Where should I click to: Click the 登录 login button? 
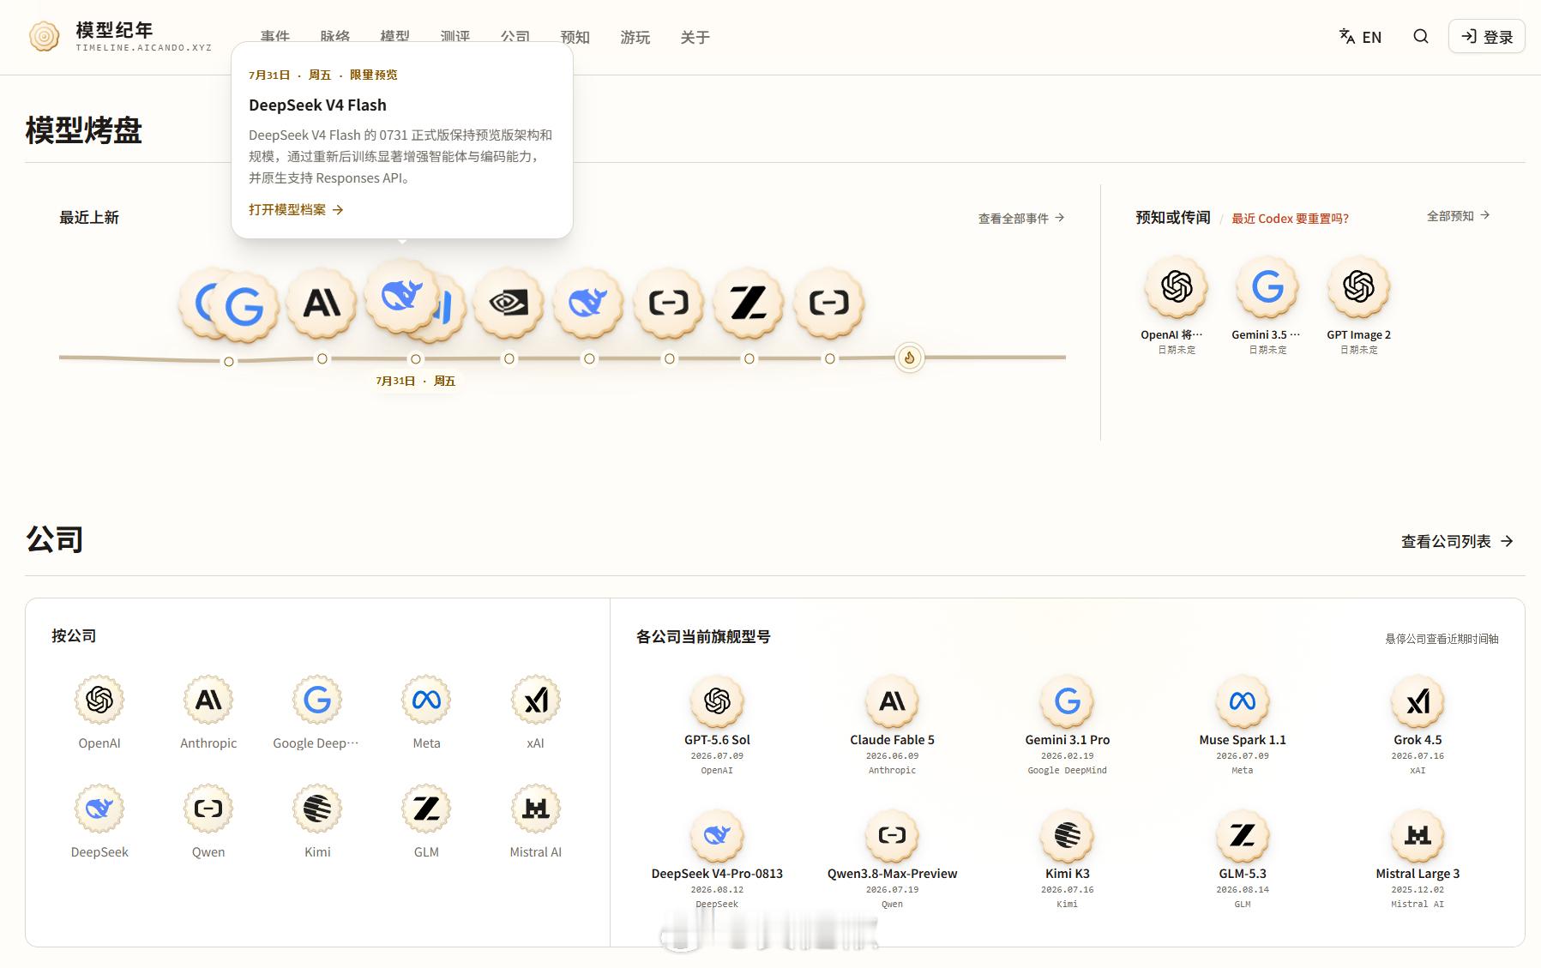pyautogui.click(x=1487, y=37)
